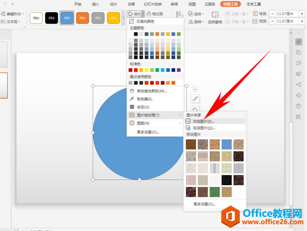Increase height with the plus stepper
Screen dimensions: 307x231
pos(302,14)
